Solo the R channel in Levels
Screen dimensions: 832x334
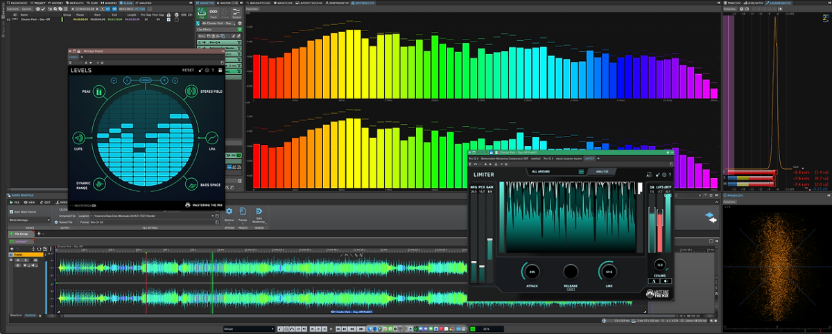tap(164, 80)
